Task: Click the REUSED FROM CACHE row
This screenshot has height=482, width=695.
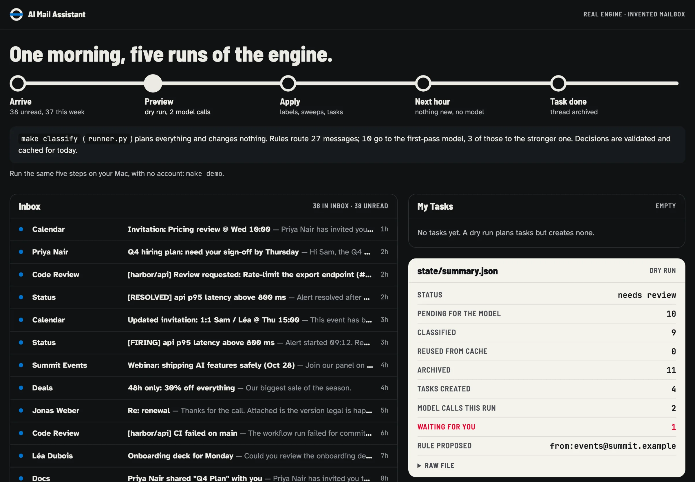Action: [546, 352]
